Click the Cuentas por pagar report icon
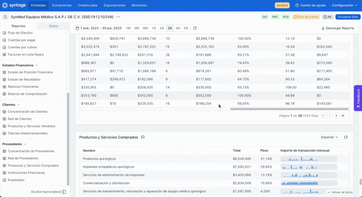The image size is (362, 197). pos(4,40)
